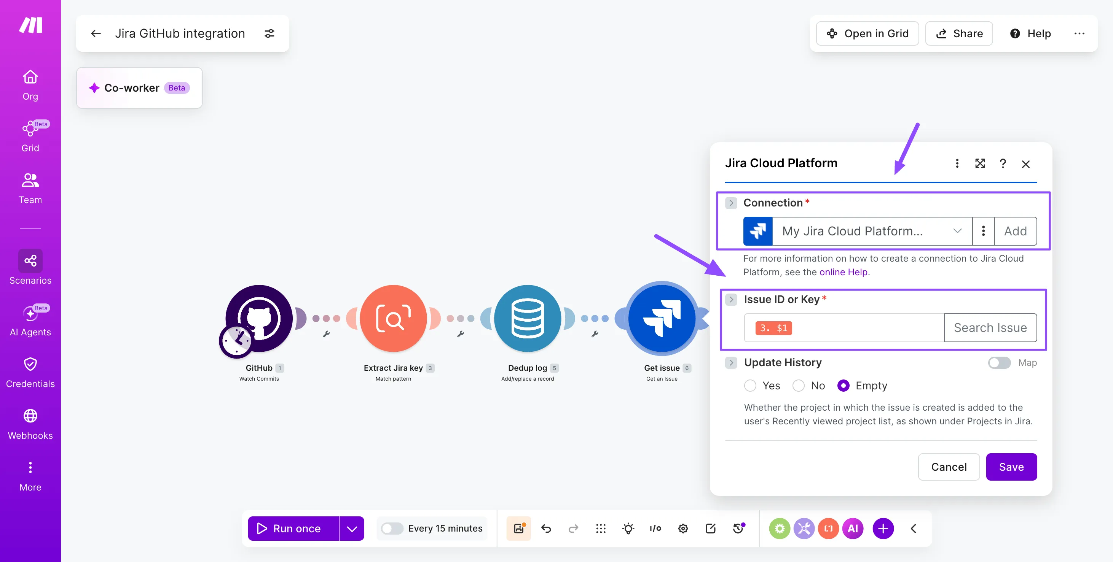Open scenario settings sliders icon next to title
Screen dimensions: 1113x562
pyautogui.click(x=269, y=33)
